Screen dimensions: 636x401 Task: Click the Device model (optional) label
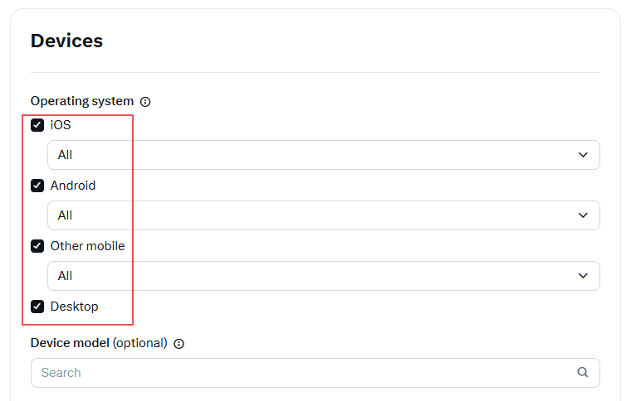click(99, 343)
